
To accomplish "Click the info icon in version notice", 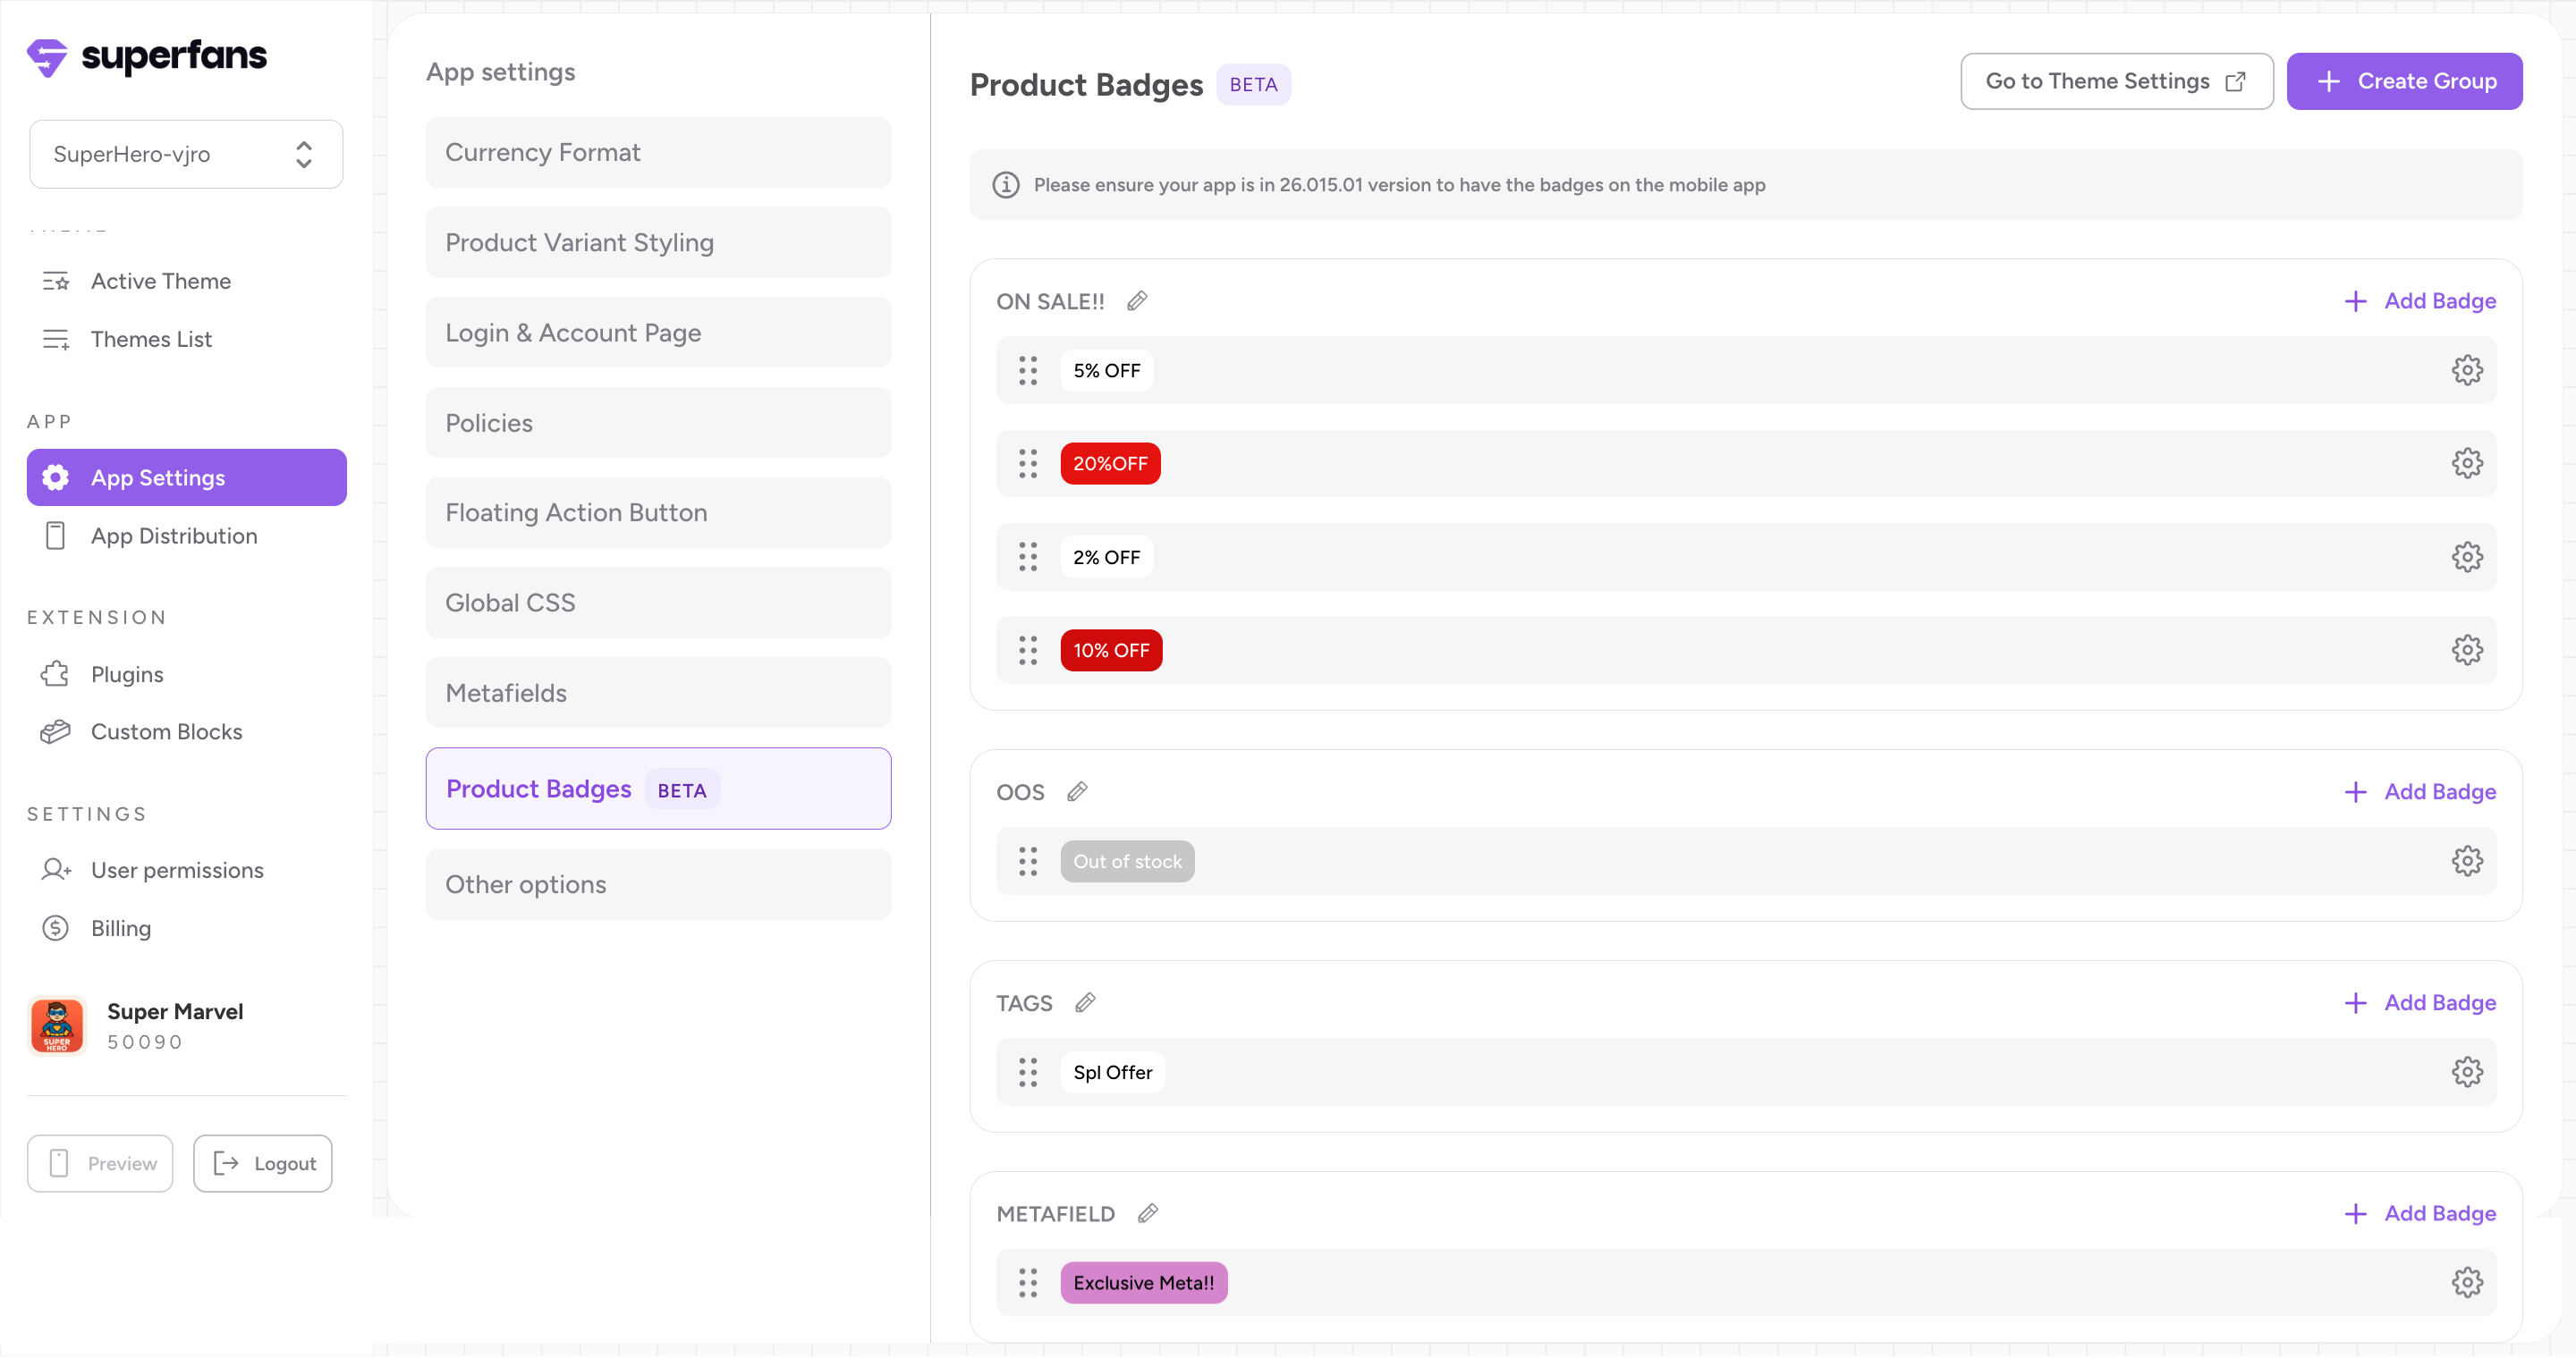I will [x=1006, y=185].
